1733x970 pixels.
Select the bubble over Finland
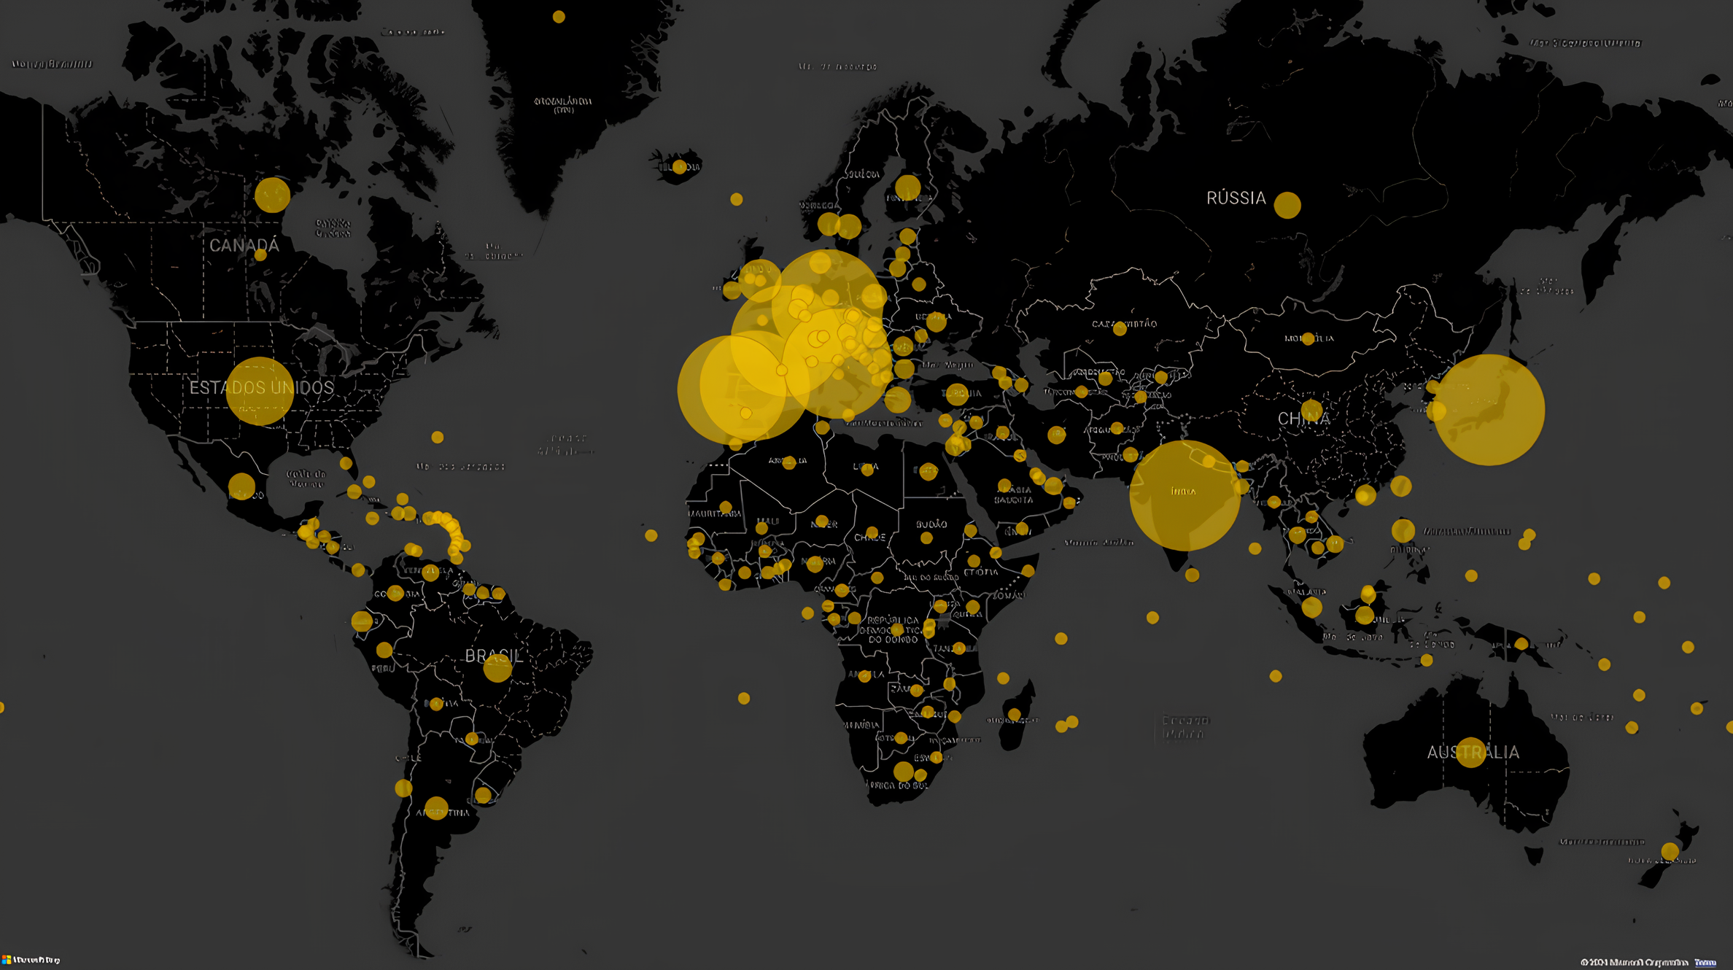click(908, 187)
